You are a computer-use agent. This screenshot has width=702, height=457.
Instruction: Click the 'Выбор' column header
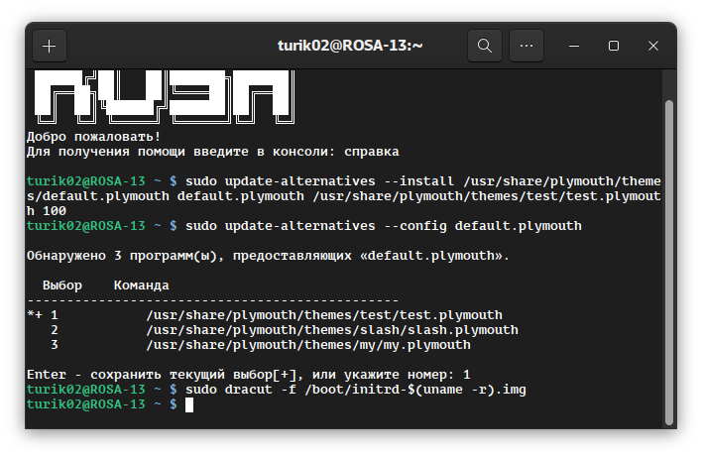[x=62, y=286]
